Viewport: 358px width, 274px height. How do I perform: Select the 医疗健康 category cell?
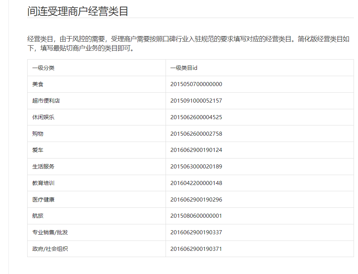click(43, 200)
